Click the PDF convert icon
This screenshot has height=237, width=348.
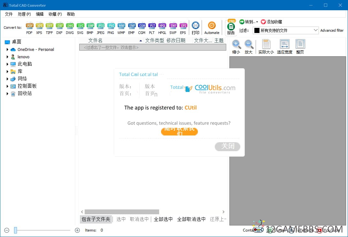(x=29, y=26)
